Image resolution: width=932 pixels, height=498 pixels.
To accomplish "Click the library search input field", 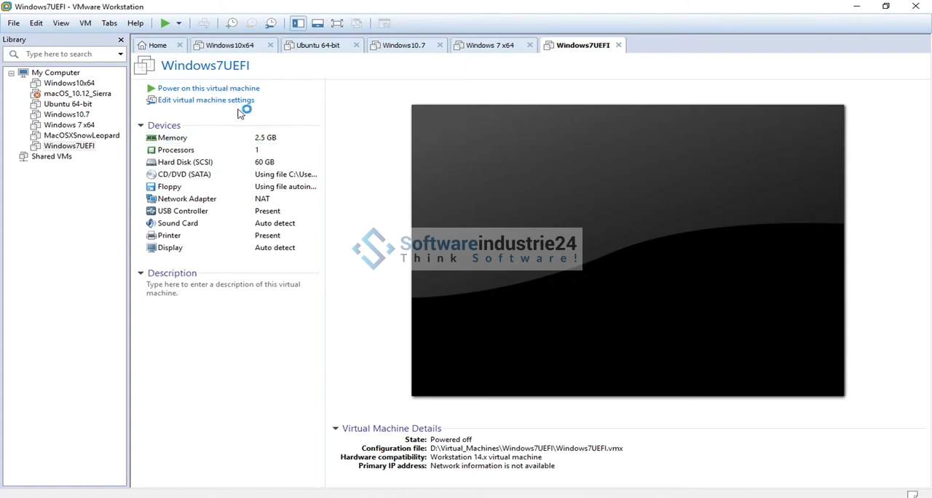I will 66,54.
